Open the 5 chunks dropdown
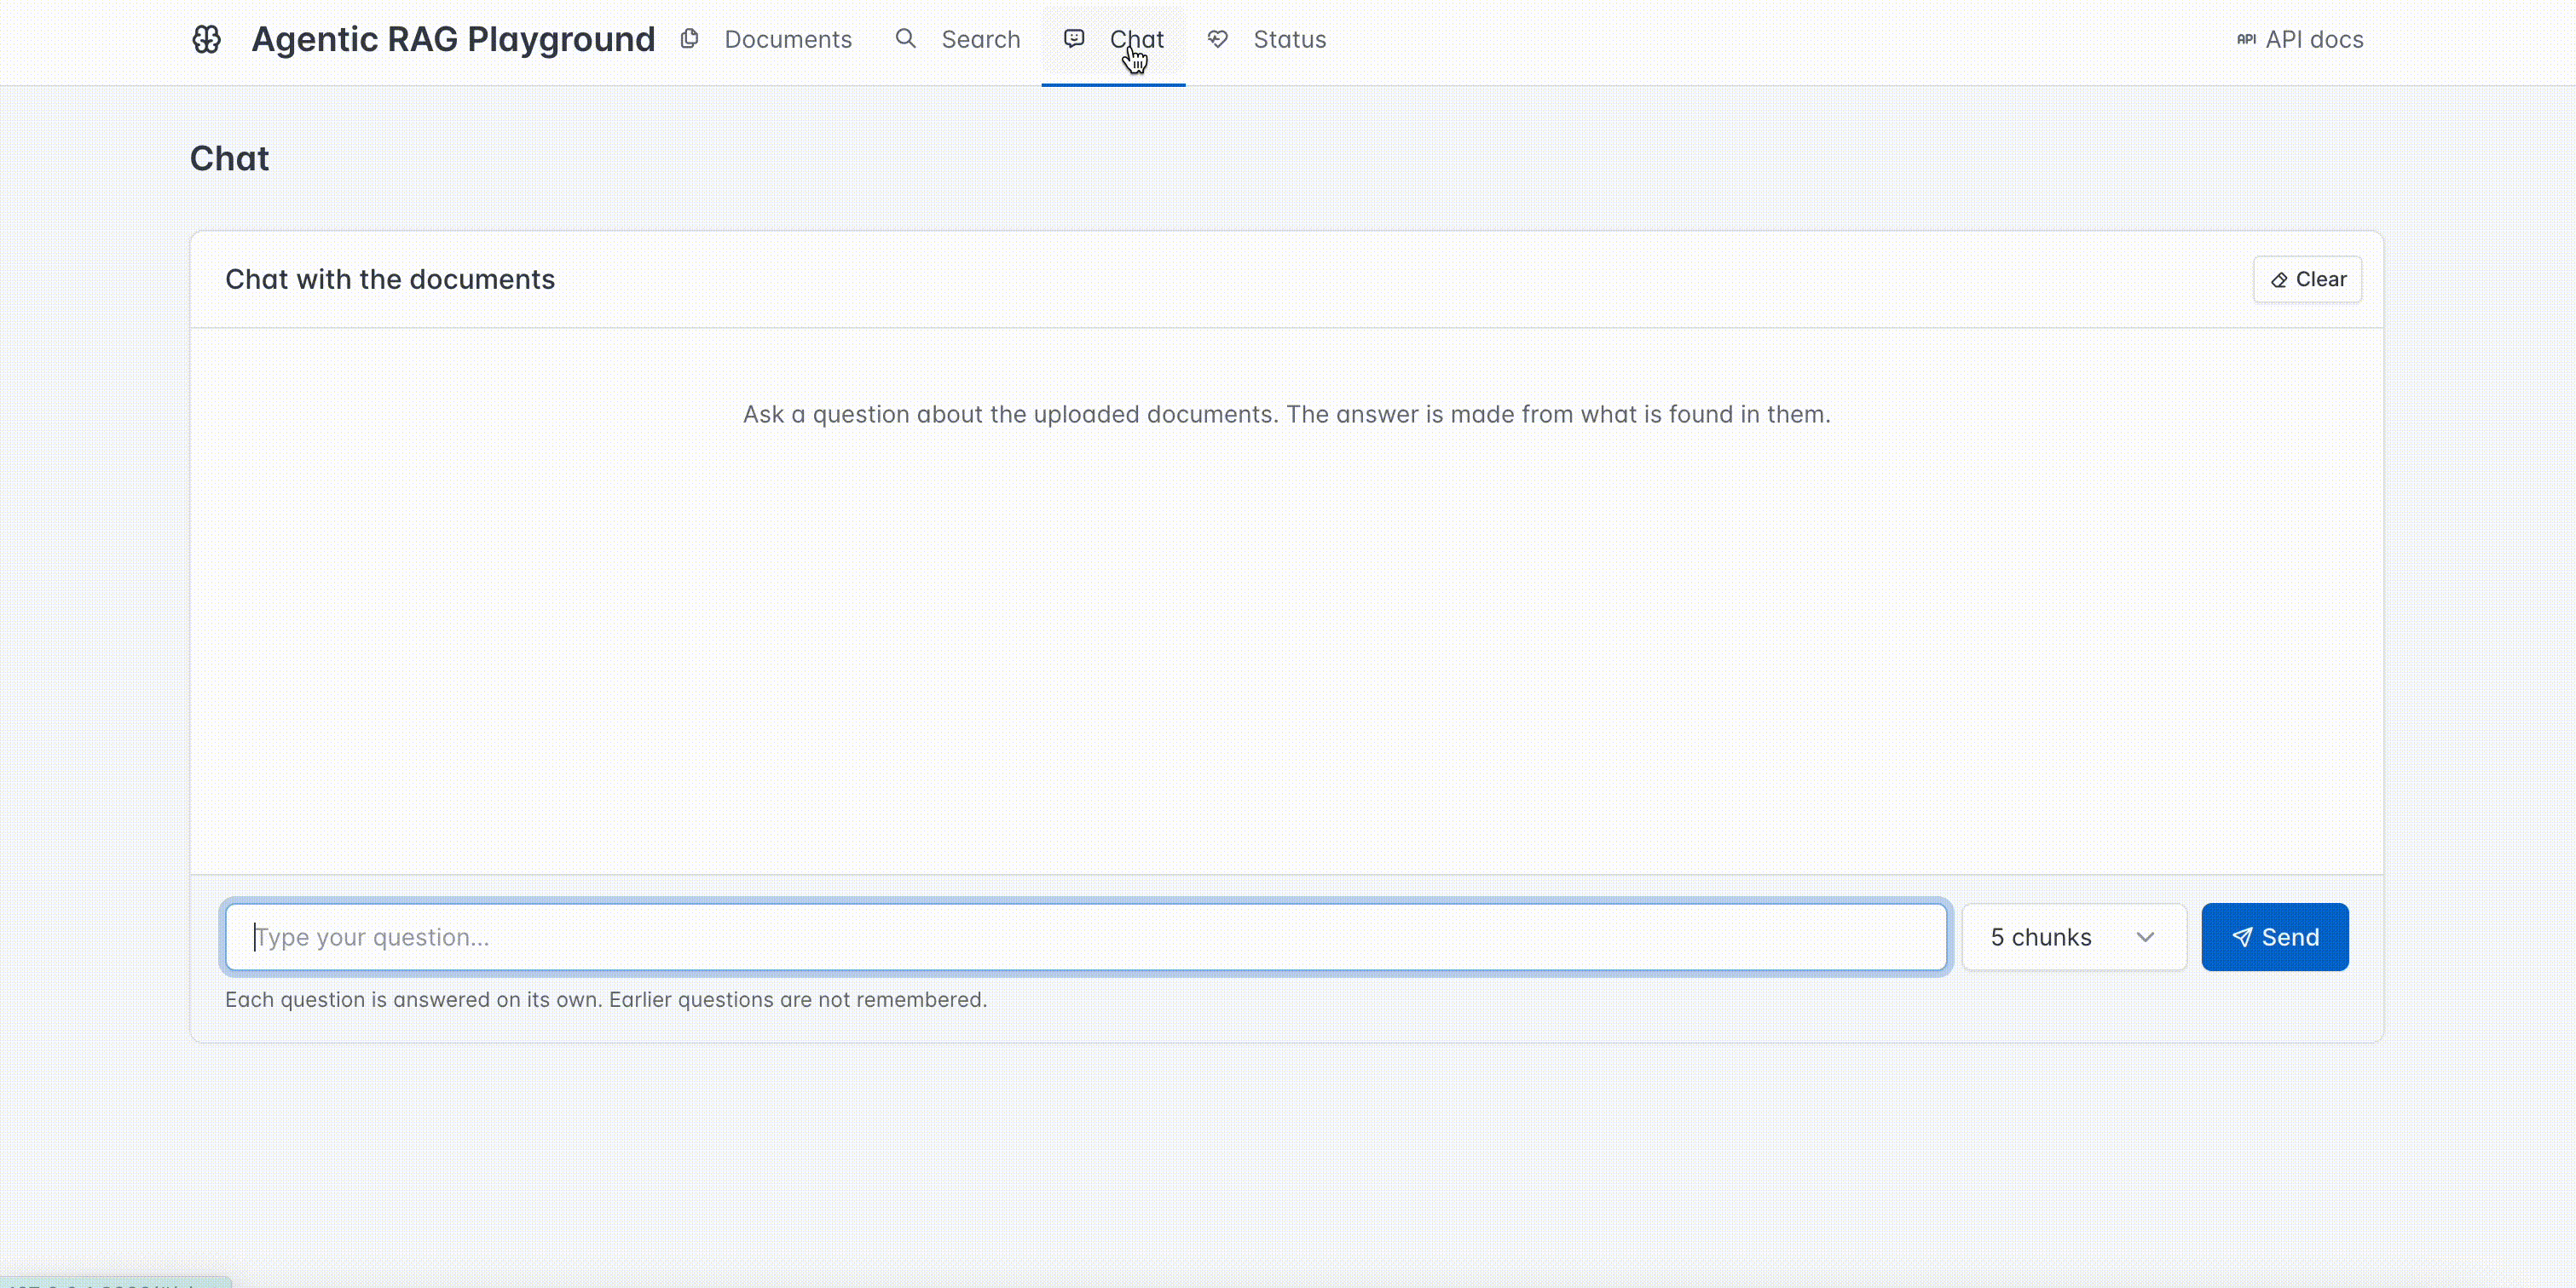Screen dimensions: 2576x1288 pos(2074,937)
